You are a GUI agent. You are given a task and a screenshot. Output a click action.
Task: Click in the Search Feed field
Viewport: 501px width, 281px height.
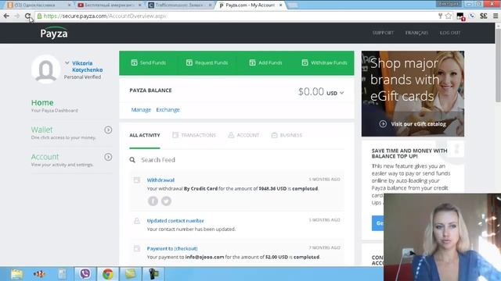(x=236, y=159)
